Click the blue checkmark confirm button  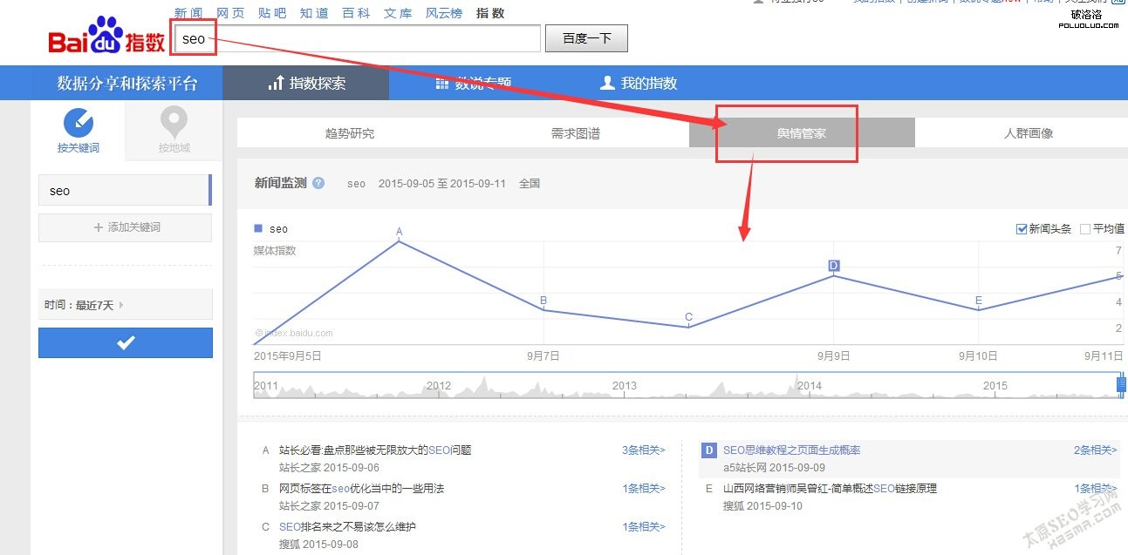tap(125, 342)
